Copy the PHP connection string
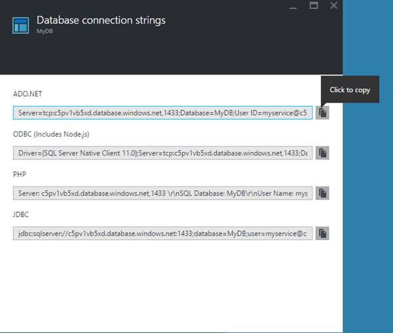 pyautogui.click(x=322, y=193)
